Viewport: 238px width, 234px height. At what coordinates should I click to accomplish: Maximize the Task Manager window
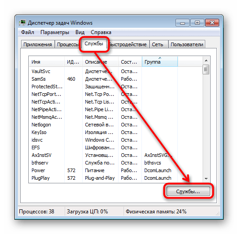(x=197, y=23)
